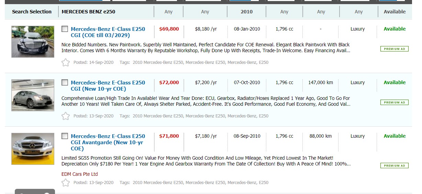The height and width of the screenshot is (194, 422).
Task: Click the Available status header filter
Action: point(395,12)
